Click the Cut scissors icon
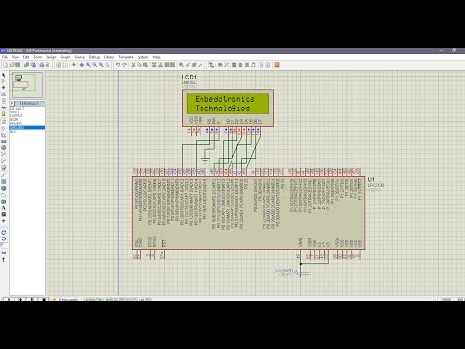The image size is (465, 349). pyautogui.click(x=133, y=65)
